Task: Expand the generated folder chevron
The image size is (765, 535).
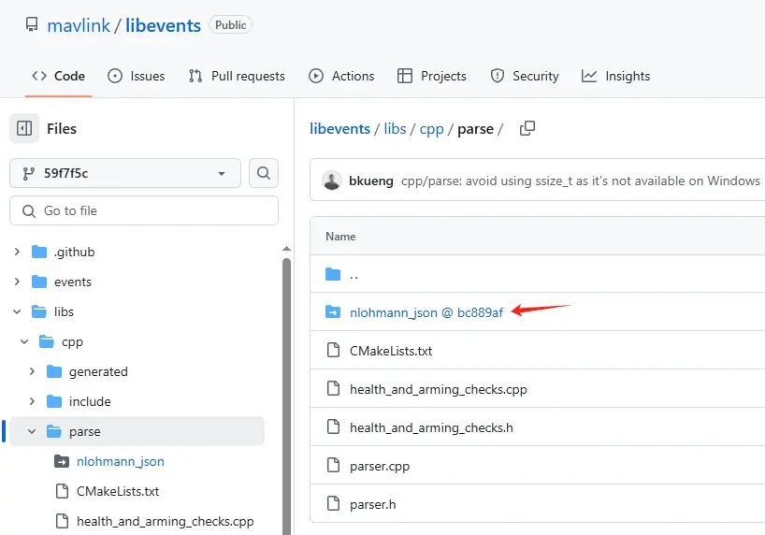Action: point(32,371)
